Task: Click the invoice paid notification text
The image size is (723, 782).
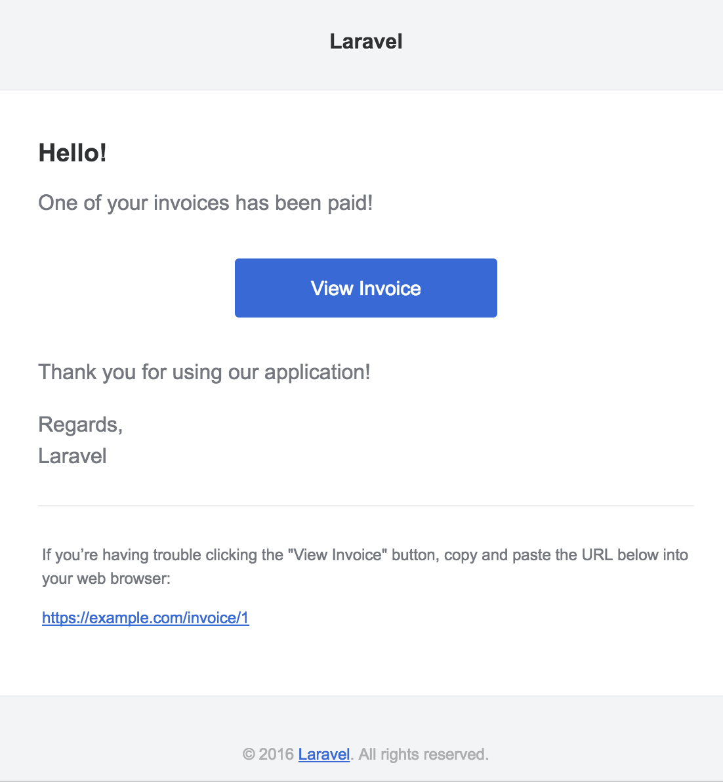Action: 205,203
